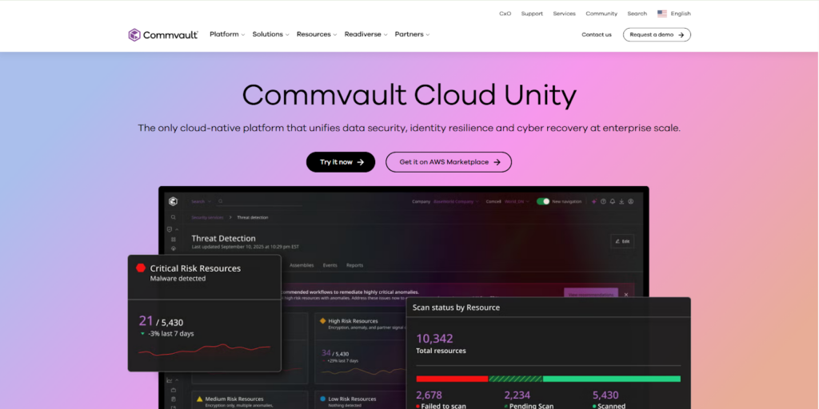This screenshot has height=409, width=819.
Task: Click the user profile icon in dashboard
Action: [x=631, y=202]
